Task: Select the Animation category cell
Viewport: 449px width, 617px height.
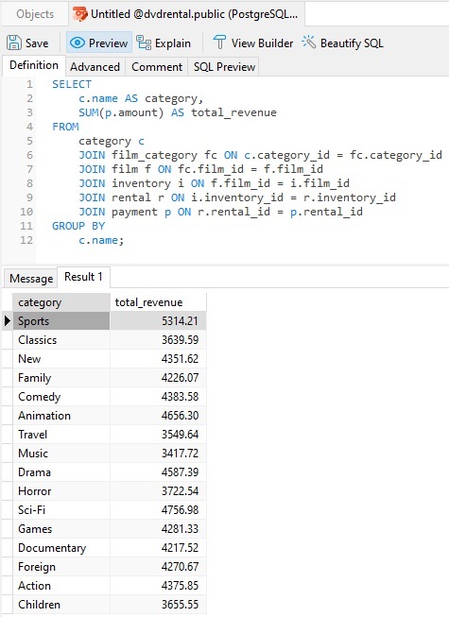Action: pyautogui.click(x=61, y=415)
